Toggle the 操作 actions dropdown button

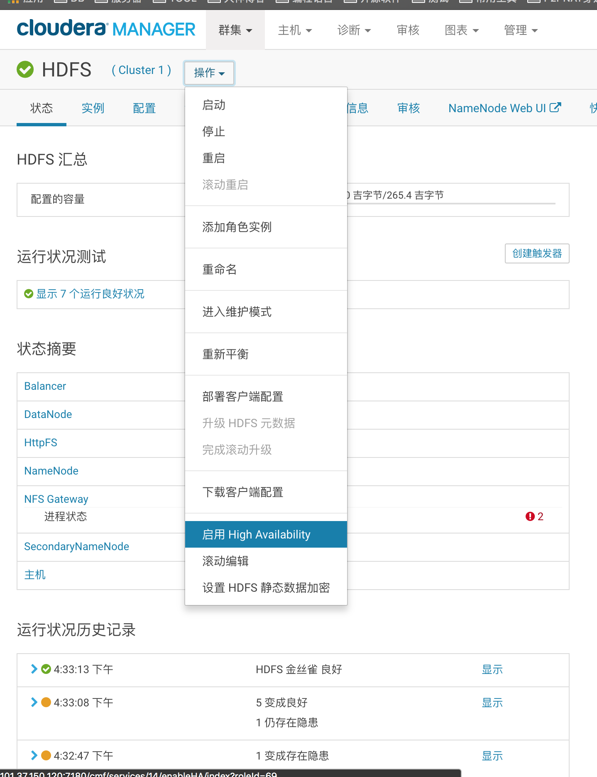point(209,73)
